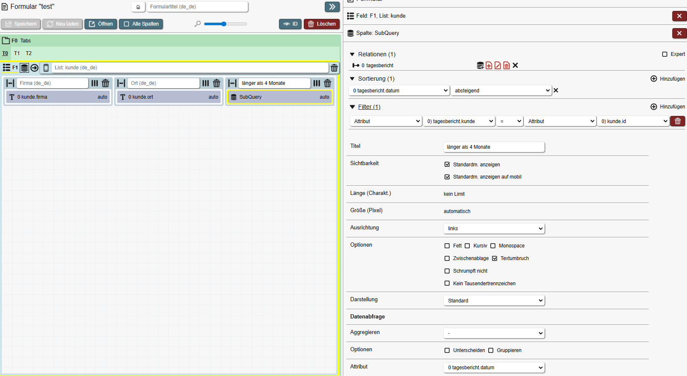Click the mobile phone icon in list header
The image size is (687, 376).
(x=46, y=68)
